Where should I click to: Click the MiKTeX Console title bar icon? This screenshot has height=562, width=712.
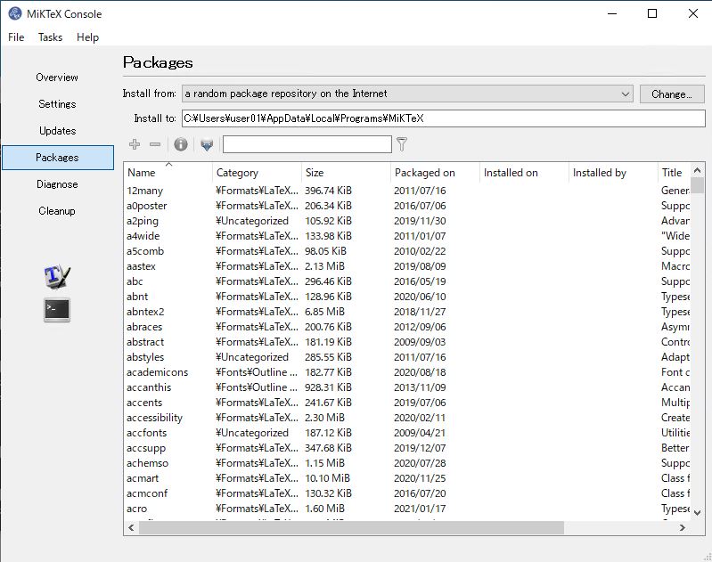coord(15,13)
